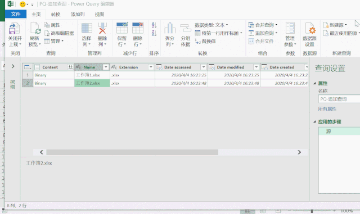Click the 选择列 choose columns icon

point(87,28)
